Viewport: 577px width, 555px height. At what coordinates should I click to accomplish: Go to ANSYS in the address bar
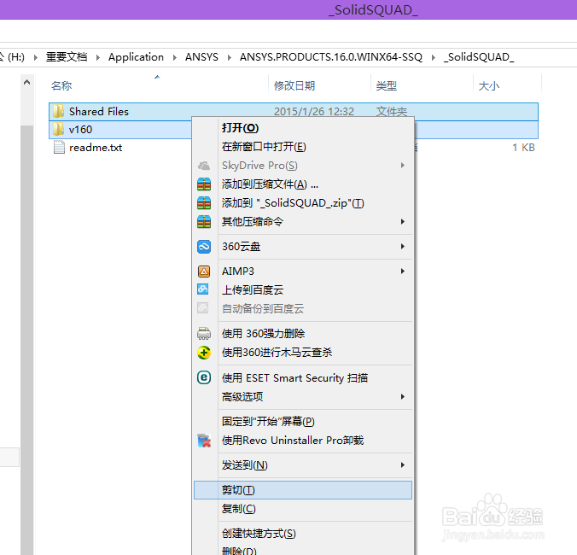pyautogui.click(x=201, y=57)
